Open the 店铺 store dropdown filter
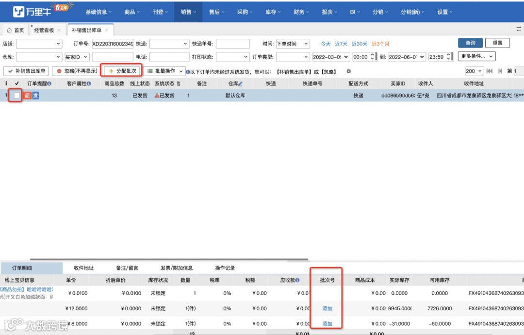The width and height of the screenshot is (524, 335). point(39,44)
